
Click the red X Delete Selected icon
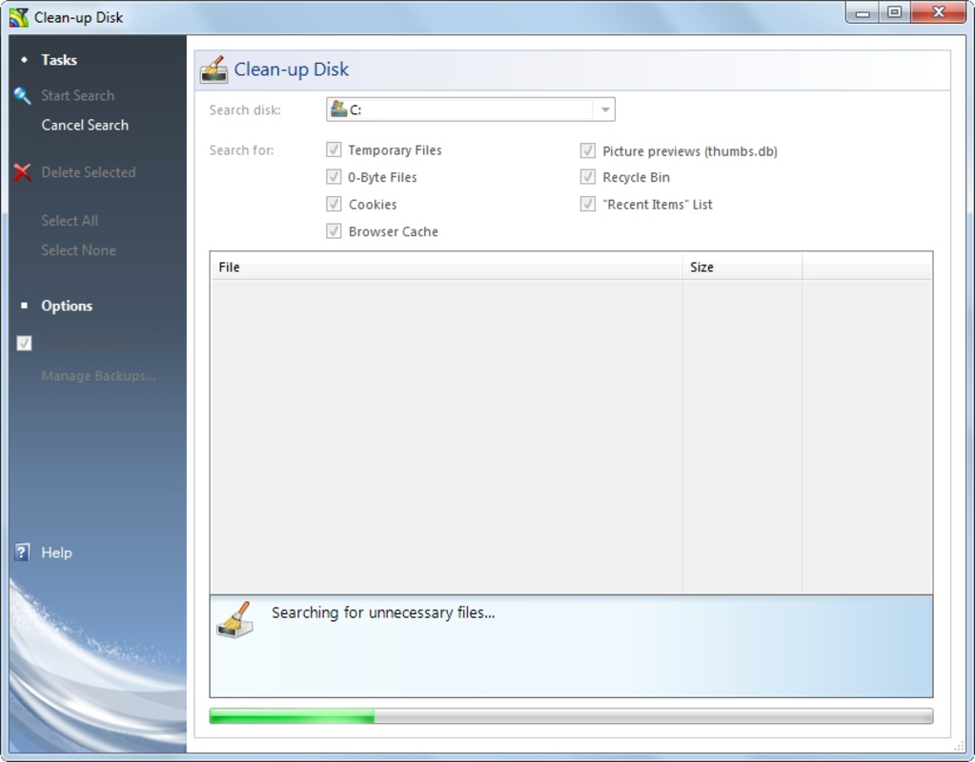coord(22,172)
